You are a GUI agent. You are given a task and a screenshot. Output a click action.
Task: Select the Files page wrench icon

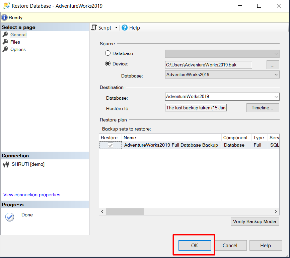click(6, 42)
